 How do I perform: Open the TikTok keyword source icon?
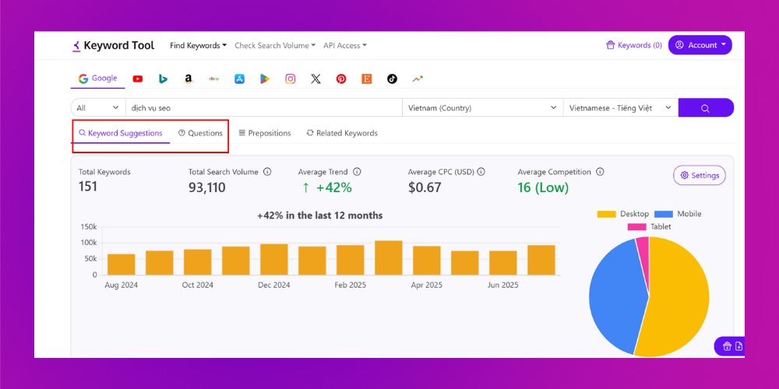[392, 79]
